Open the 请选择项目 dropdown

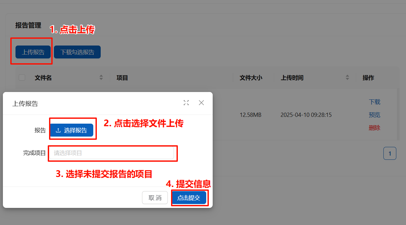(112, 153)
